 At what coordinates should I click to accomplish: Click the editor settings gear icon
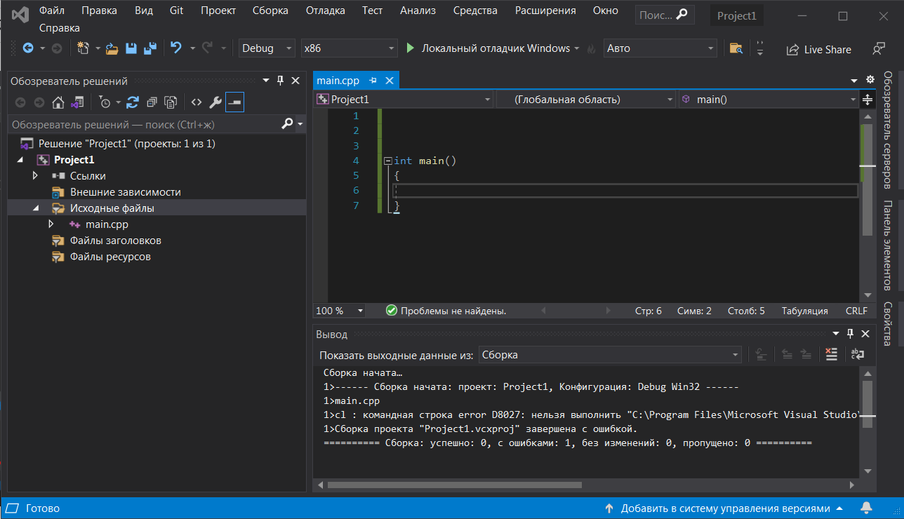(870, 80)
